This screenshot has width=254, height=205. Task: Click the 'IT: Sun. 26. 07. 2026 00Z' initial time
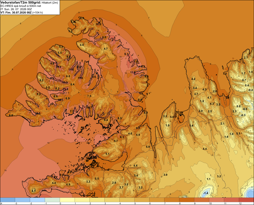point(16,9)
